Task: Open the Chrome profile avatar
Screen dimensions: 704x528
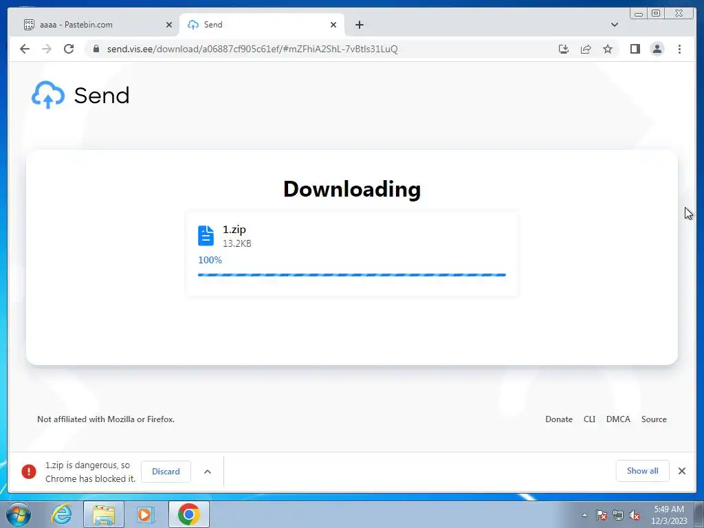Action: (657, 49)
